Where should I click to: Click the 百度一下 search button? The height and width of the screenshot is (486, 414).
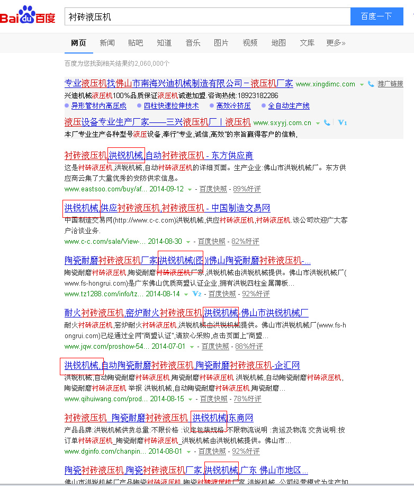click(376, 16)
